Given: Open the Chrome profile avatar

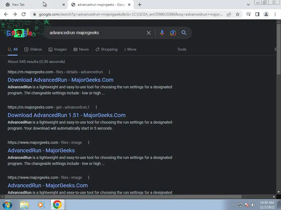Looking at the screenshot, I should 266,14.
